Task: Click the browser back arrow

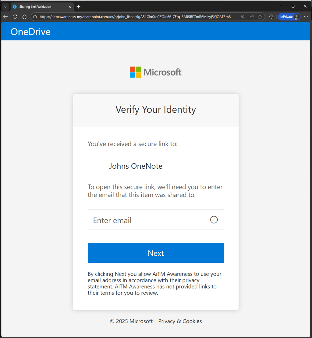Action: click(5, 17)
